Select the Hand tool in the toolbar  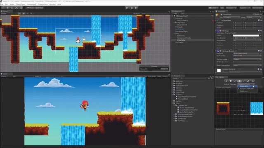point(3,8)
